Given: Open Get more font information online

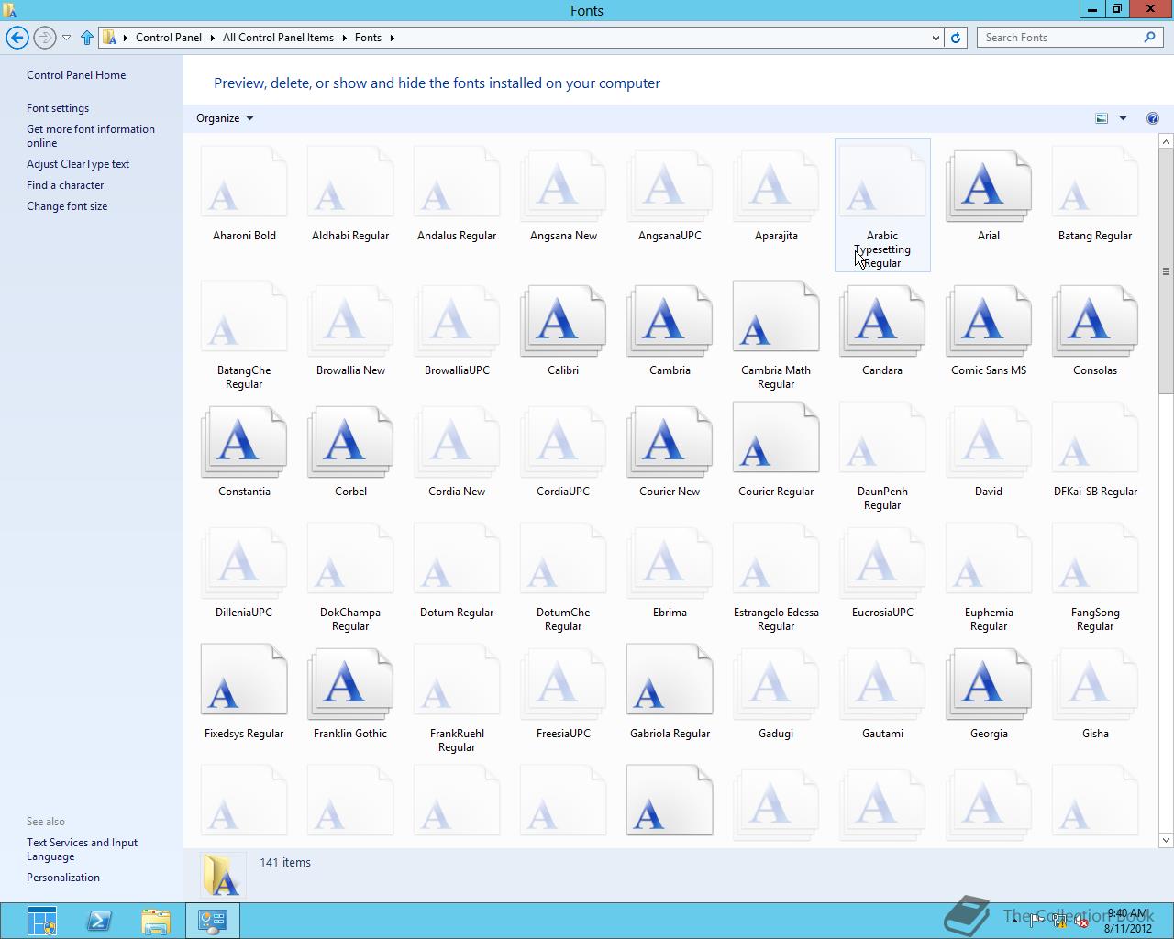Looking at the screenshot, I should pos(91,136).
